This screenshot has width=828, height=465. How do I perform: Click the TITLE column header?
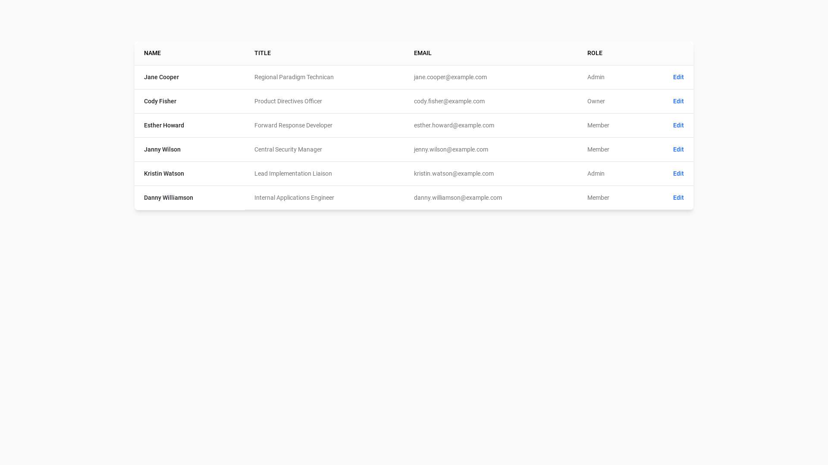coord(262,53)
